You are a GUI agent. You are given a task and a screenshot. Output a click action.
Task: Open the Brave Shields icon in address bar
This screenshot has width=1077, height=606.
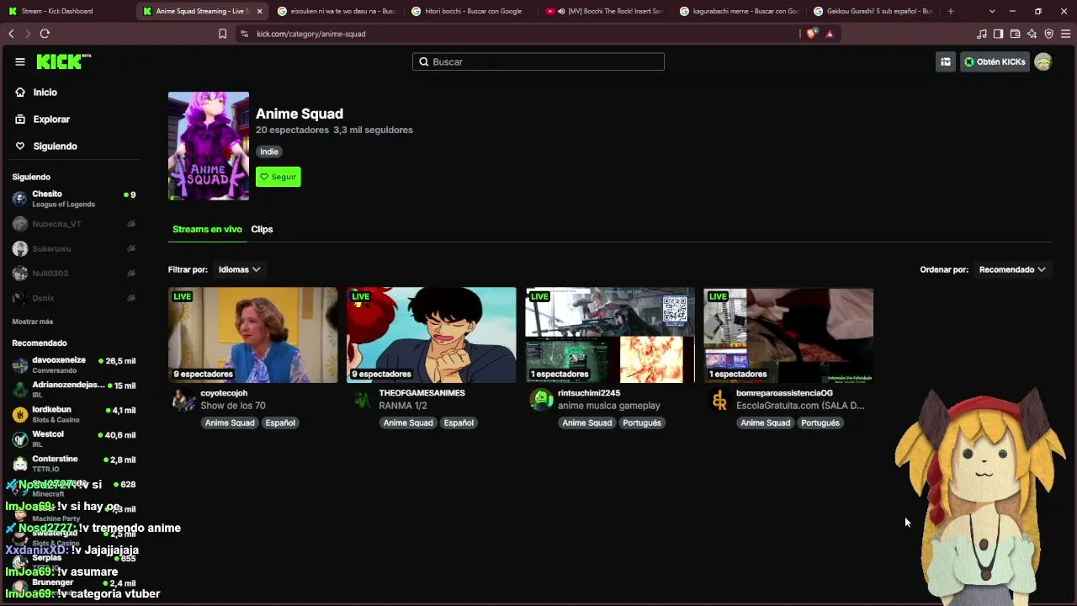point(811,34)
